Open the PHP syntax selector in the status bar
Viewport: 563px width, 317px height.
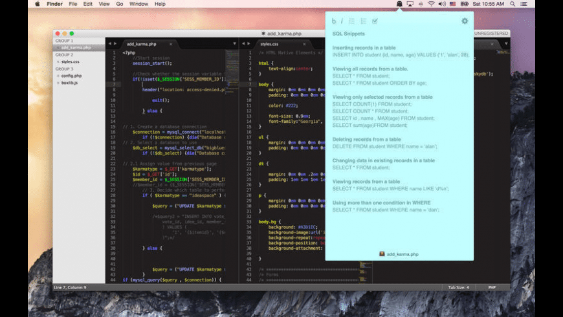tap(492, 287)
